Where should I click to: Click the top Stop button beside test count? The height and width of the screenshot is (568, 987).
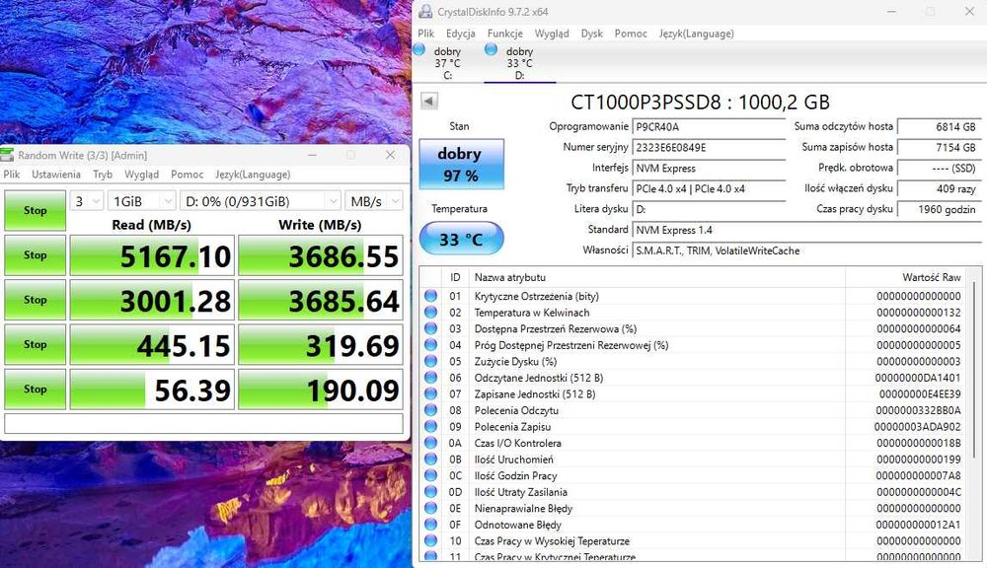tap(36, 210)
